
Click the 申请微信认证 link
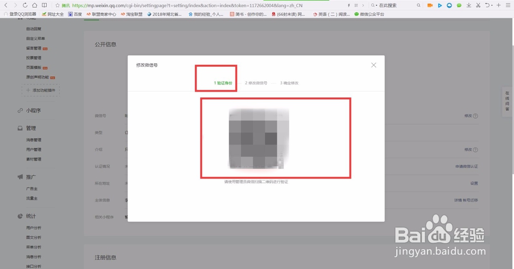coord(467,166)
